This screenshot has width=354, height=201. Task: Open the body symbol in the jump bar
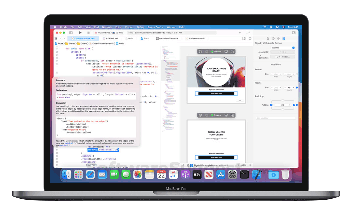point(120,44)
